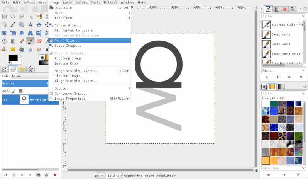This screenshot has height=179, width=308.
Task: Select the Color Picker eyedropper tool
Action: [x=13, y=25]
